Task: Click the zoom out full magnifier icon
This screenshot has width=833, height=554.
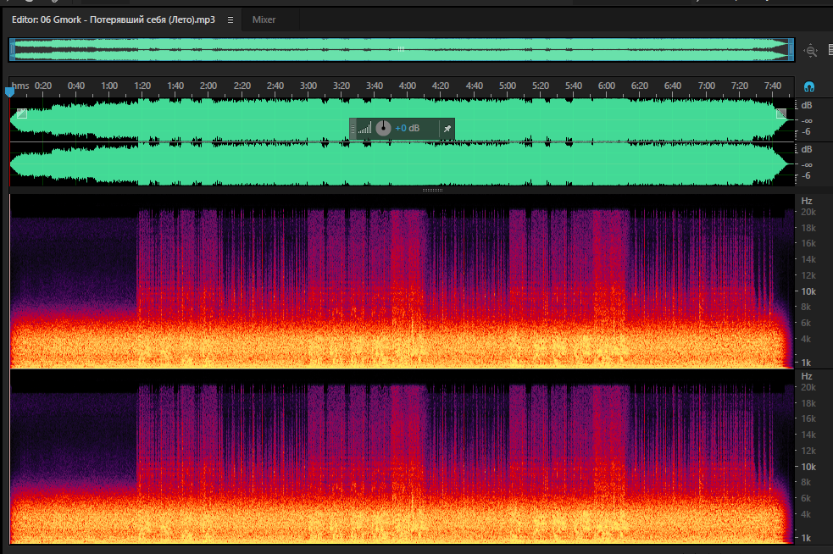Action: coord(810,51)
